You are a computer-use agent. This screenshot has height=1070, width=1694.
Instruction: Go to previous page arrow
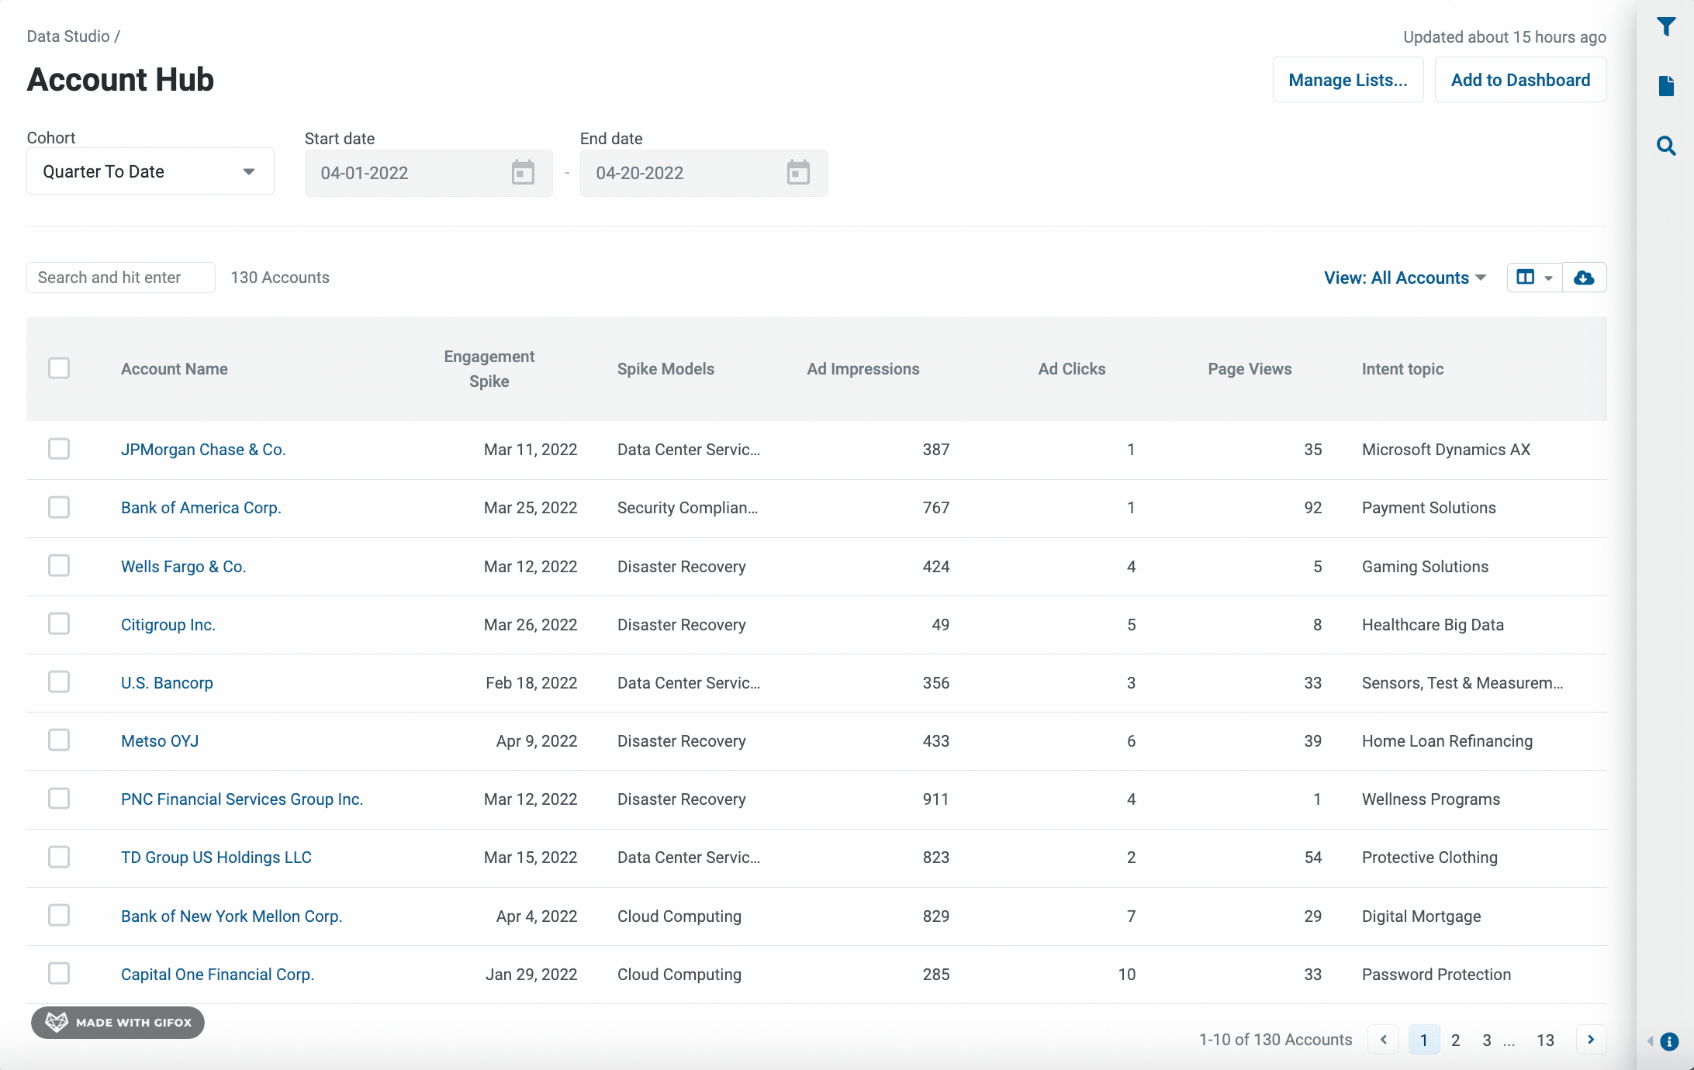coord(1383,1040)
